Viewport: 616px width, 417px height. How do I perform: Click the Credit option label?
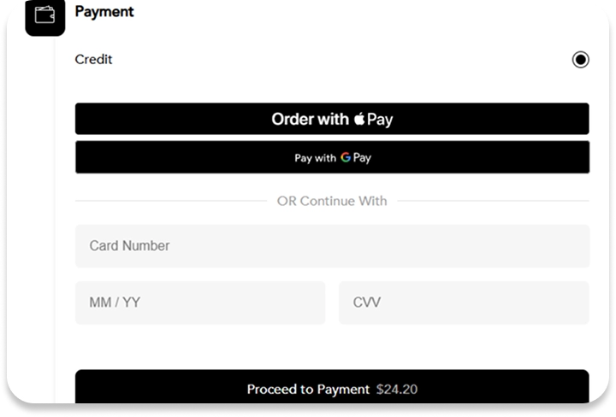[93, 60]
